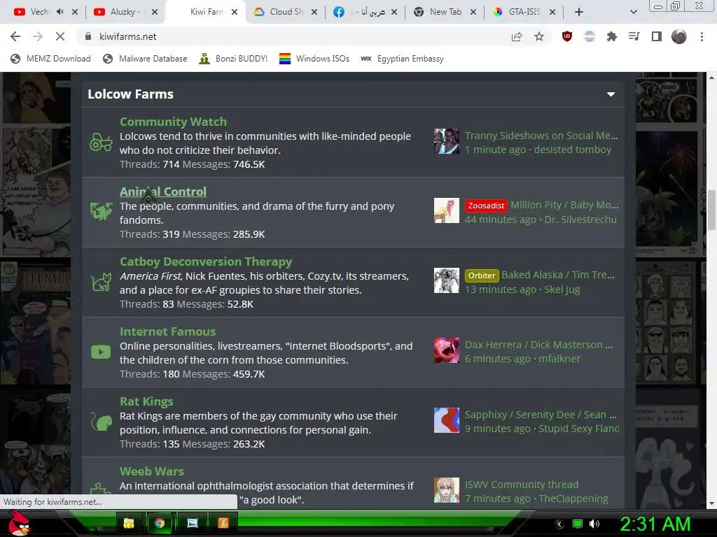Bookmark this page with the star icon
Viewport: 717px width, 537px height.
click(539, 36)
